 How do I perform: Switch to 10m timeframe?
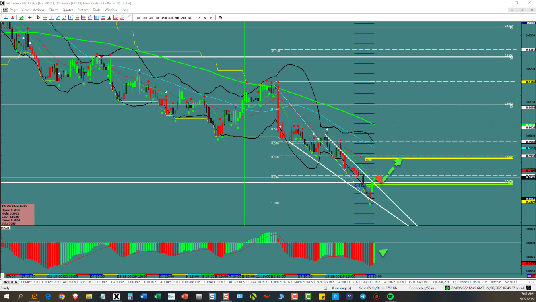pos(158,18)
